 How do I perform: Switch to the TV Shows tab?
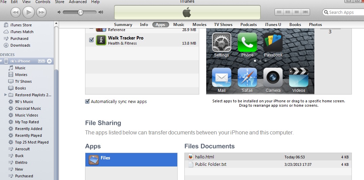coord(223,25)
